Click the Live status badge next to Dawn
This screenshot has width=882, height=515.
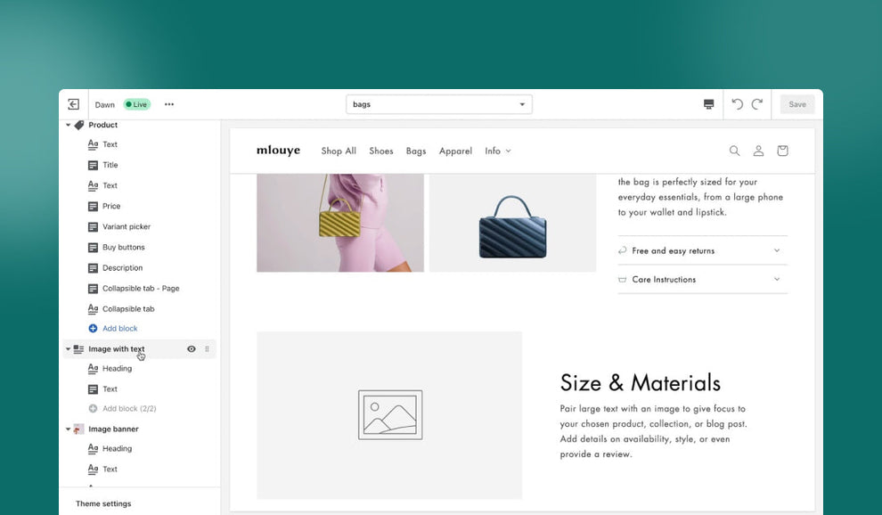[x=136, y=104]
